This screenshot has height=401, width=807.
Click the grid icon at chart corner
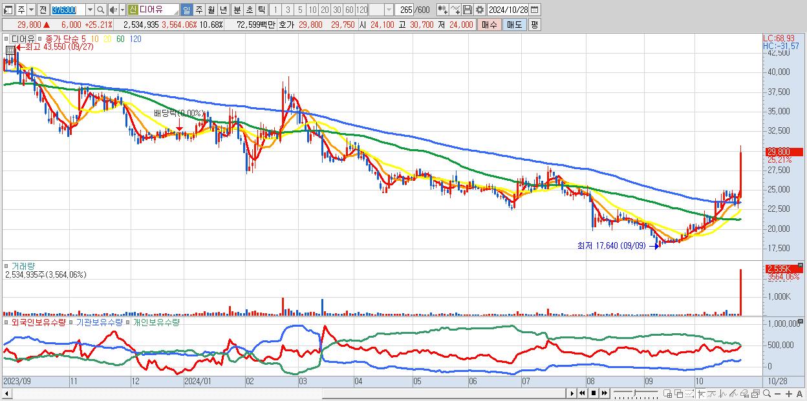(x=10, y=50)
